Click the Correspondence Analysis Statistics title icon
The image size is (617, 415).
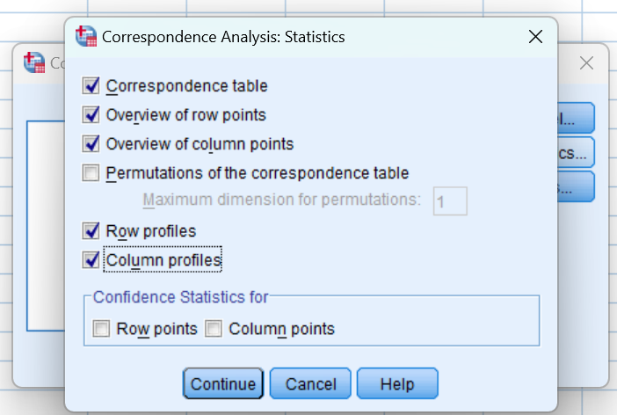pos(86,37)
